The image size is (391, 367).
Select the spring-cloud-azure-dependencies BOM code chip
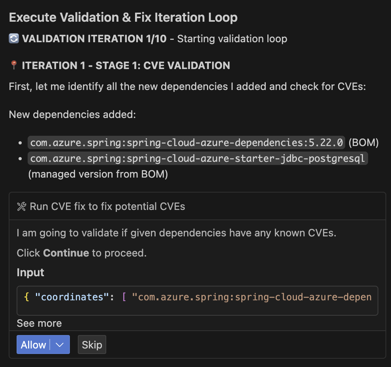(186, 142)
